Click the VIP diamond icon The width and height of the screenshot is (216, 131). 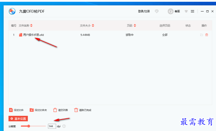click(157, 11)
